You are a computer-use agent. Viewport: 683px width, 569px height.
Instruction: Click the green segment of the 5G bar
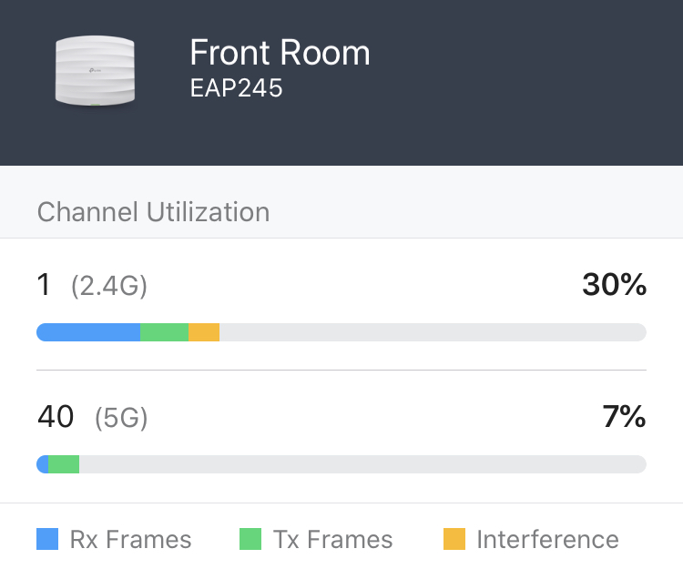[64, 464]
